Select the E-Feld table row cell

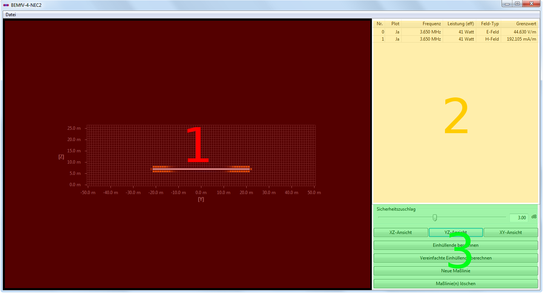point(489,32)
